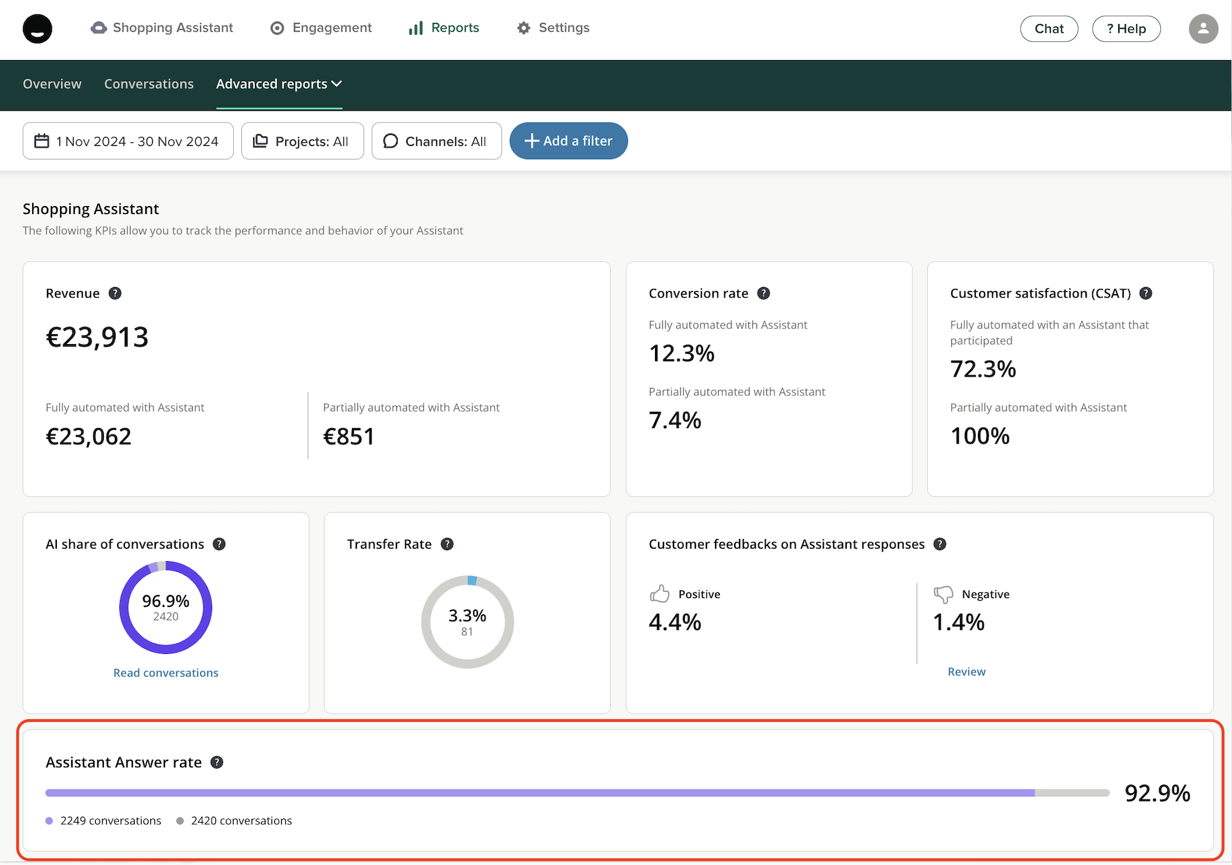
Task: Open the user profile avatar icon
Action: tap(1203, 28)
